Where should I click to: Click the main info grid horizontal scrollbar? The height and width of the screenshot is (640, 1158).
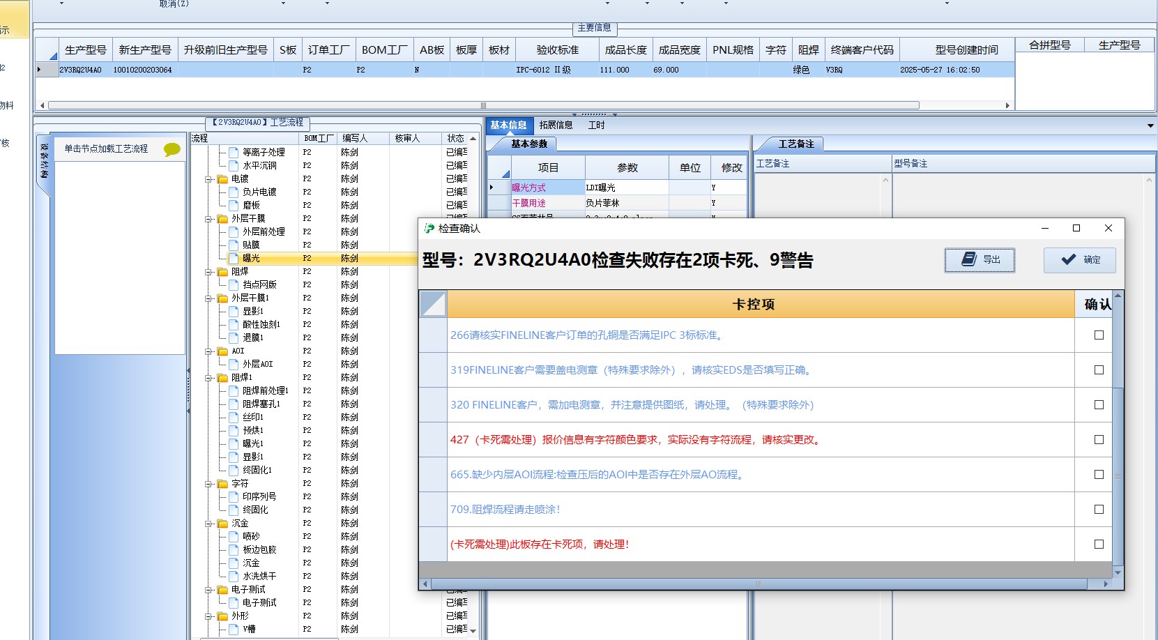coord(483,106)
